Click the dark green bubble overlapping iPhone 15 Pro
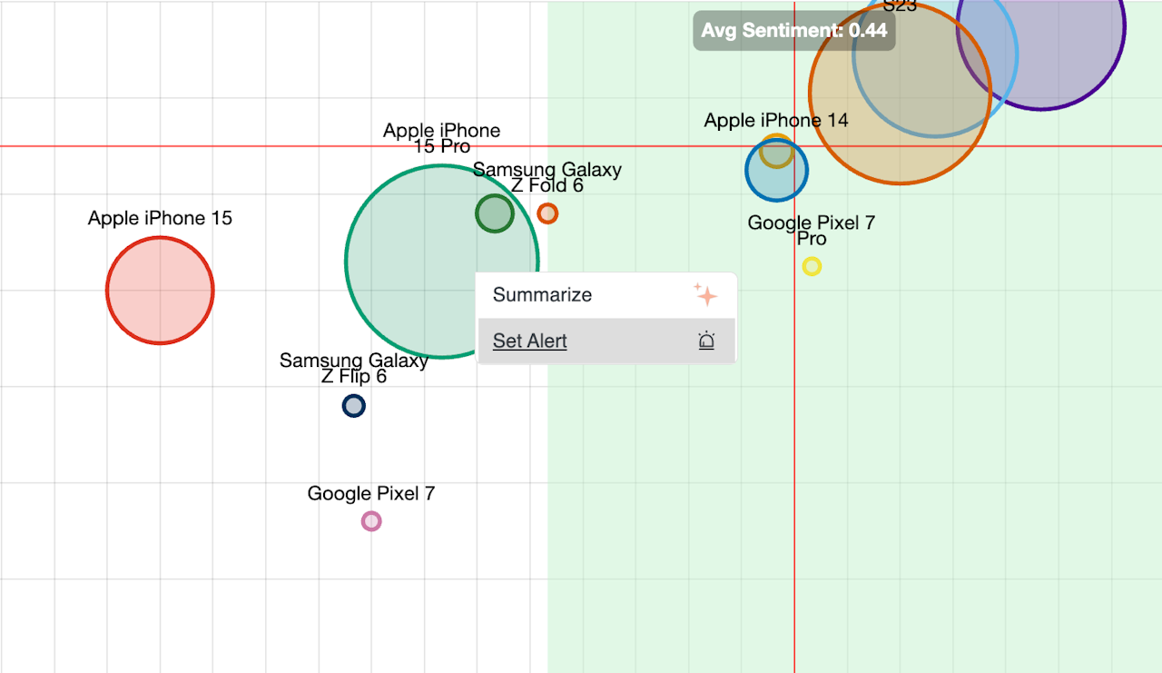This screenshot has width=1162, height=673. pos(495,213)
